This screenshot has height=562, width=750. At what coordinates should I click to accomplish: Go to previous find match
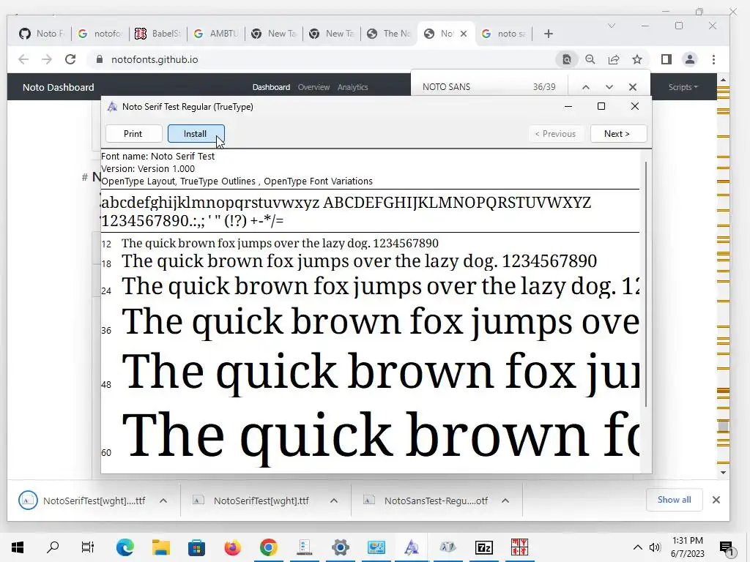click(586, 87)
